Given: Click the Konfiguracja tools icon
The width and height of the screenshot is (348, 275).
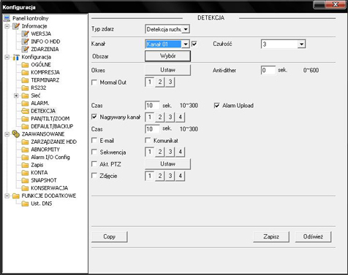Looking at the screenshot, I should point(16,57).
